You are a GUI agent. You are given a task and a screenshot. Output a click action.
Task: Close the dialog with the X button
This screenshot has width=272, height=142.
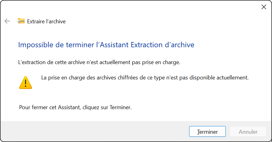pyautogui.click(x=264, y=7)
